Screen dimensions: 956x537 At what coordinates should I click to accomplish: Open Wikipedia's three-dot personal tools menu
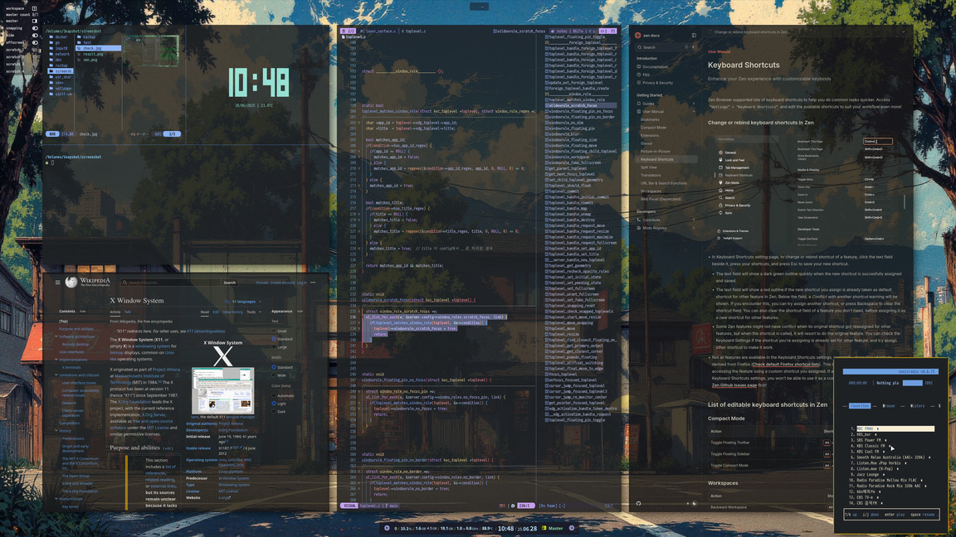tap(313, 283)
